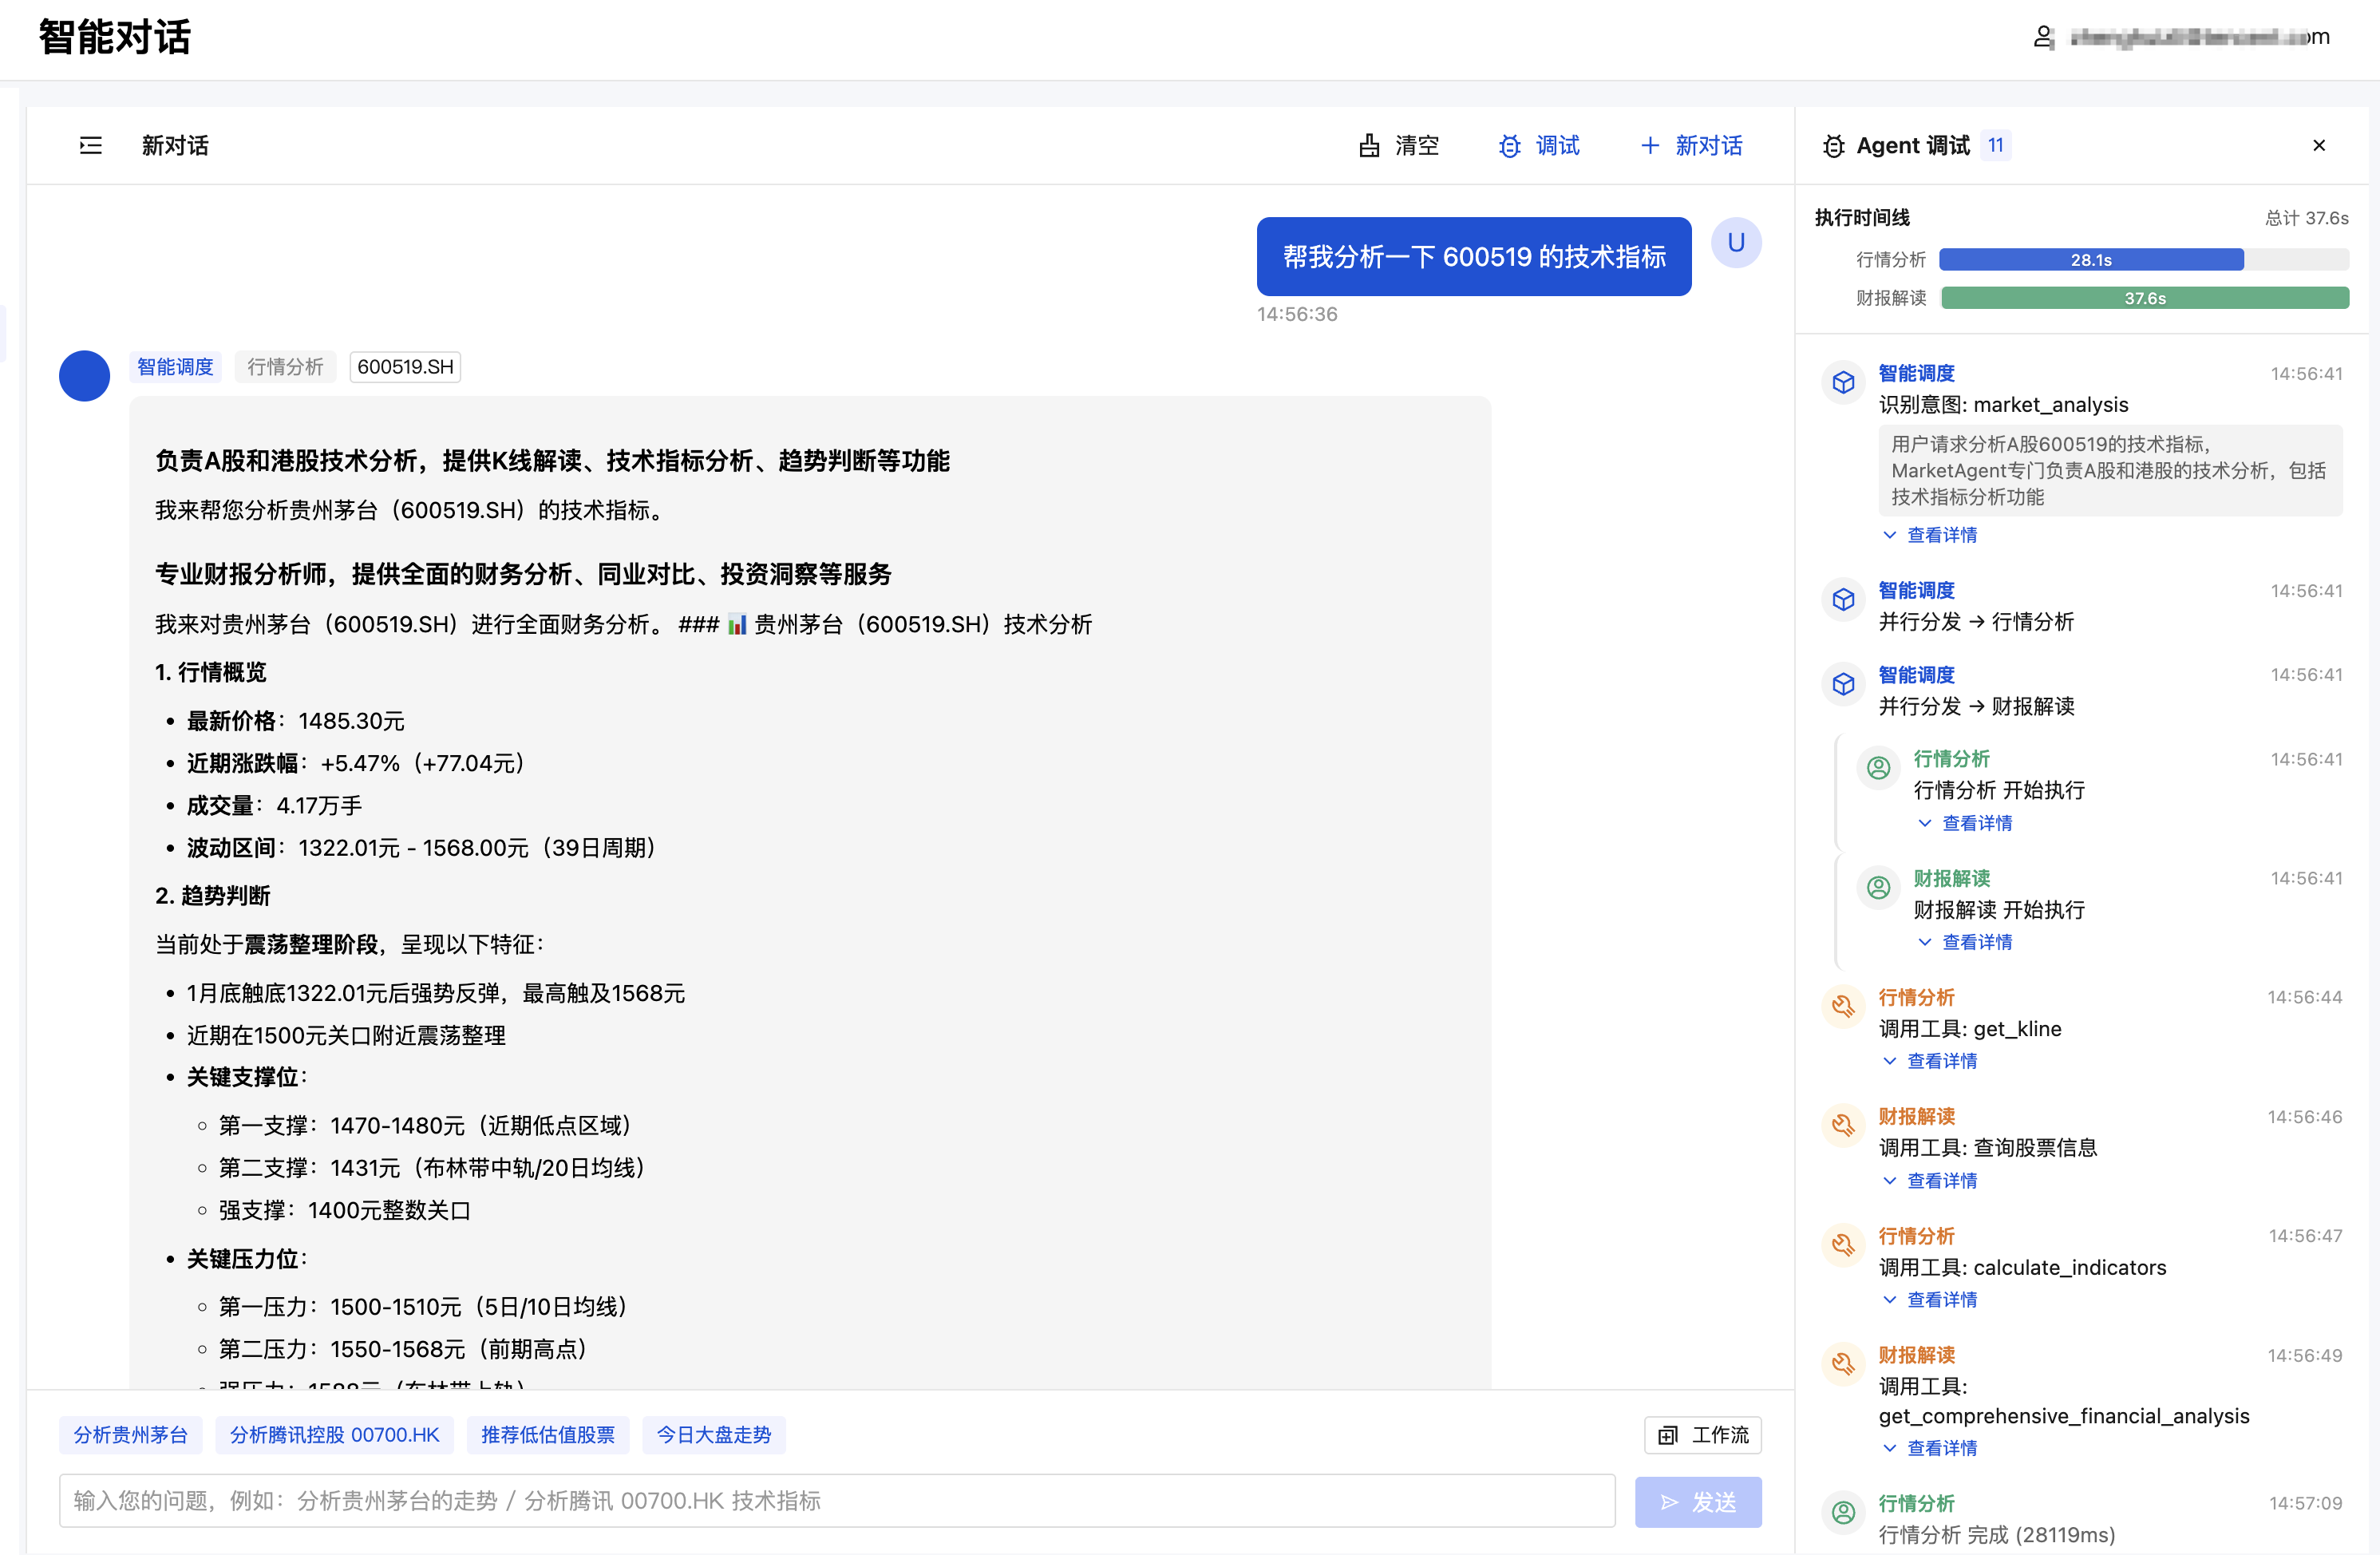Click the 行情分析 28.1s timeline bar
This screenshot has height=1555, width=2380.
pos(2091,260)
